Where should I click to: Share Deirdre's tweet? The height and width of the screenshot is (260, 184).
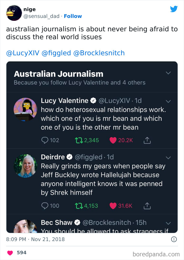click(x=147, y=206)
